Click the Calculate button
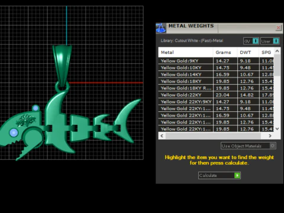 pos(220,175)
